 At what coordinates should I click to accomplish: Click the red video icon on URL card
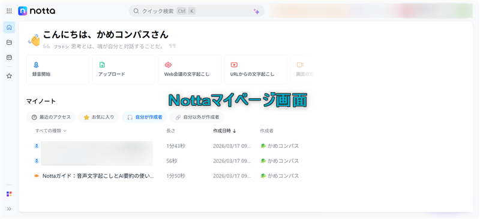point(234,65)
